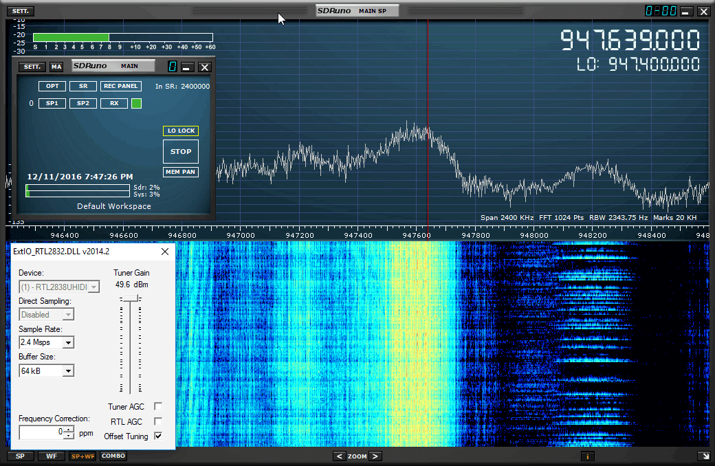This screenshot has height=466, width=715.
Task: Select the COMBO display mode
Action: (113, 456)
